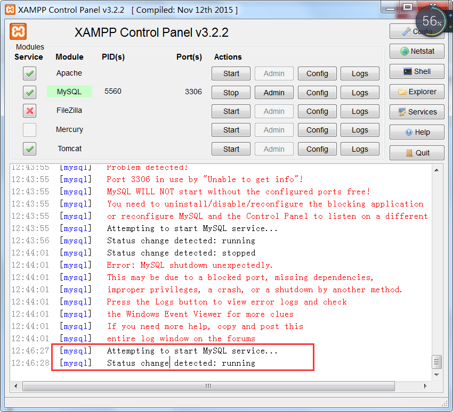
Task: Open Explorer via the folder icon button
Action: click(416, 92)
